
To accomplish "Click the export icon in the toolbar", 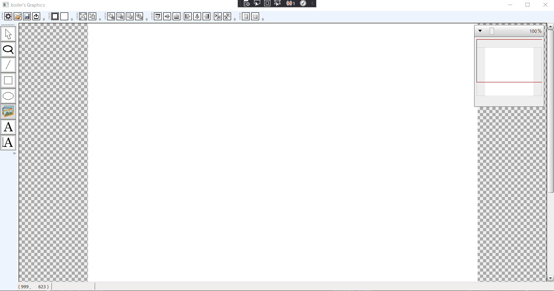I will [36, 16].
